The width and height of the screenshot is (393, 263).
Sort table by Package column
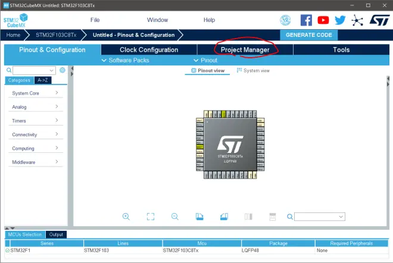tap(278, 243)
